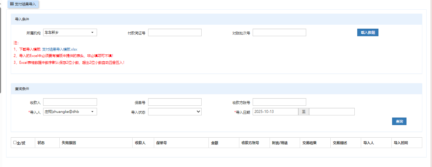Click the 导入人 table column header
The image size is (432, 167).
(x=376, y=143)
